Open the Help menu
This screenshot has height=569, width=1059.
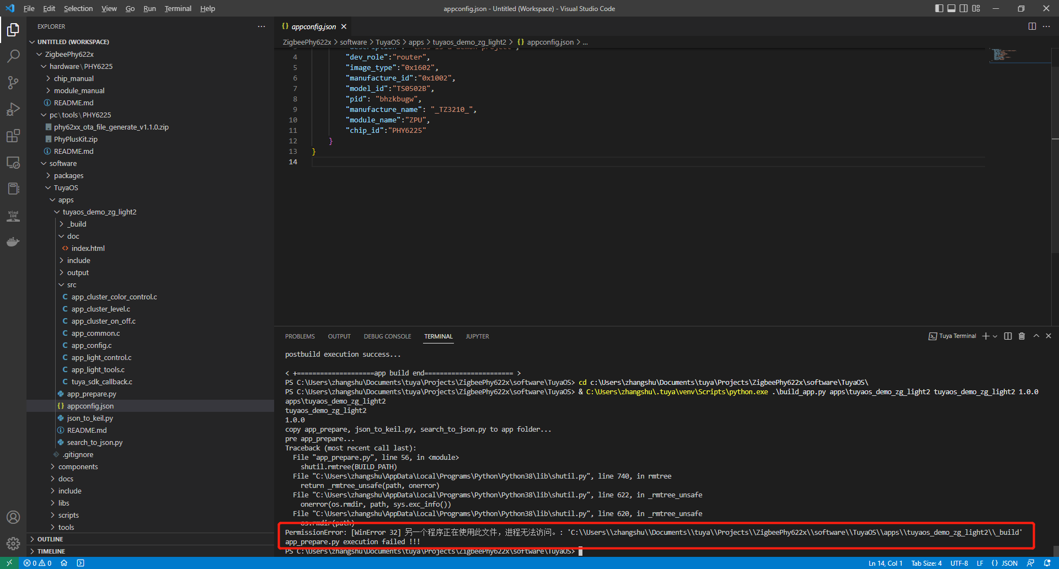click(x=207, y=8)
